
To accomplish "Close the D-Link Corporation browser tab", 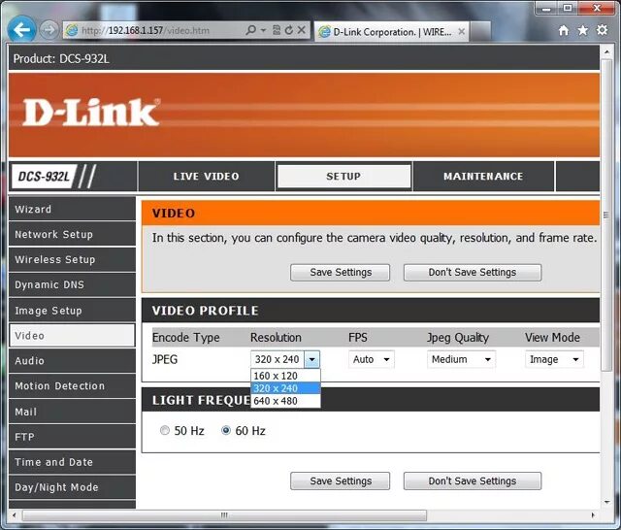I will pos(462,32).
